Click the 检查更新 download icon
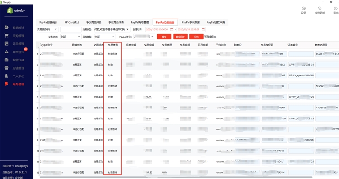Screen dimensions: 339x179 [x=320, y=9]
